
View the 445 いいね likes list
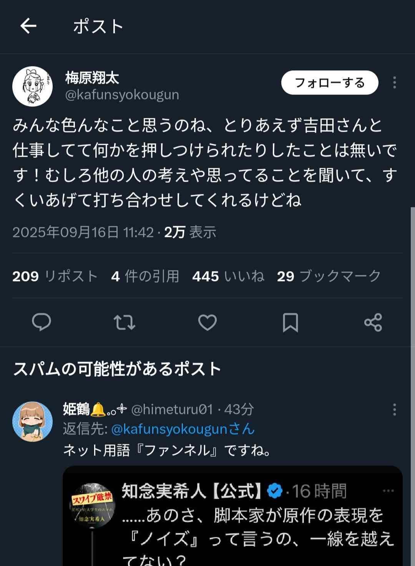[228, 276]
